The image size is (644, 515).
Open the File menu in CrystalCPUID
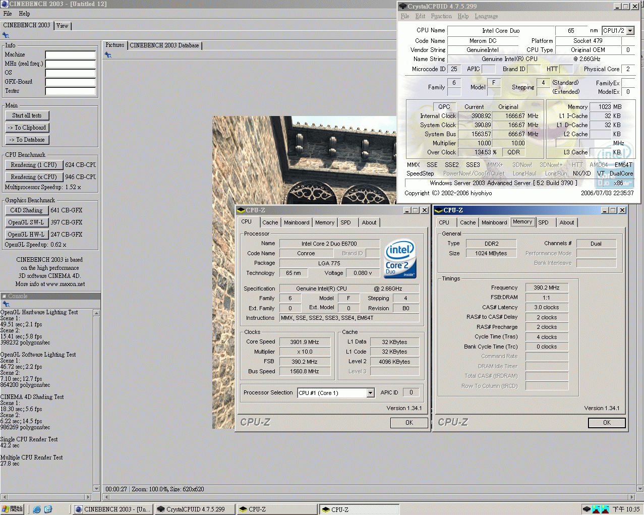click(405, 16)
